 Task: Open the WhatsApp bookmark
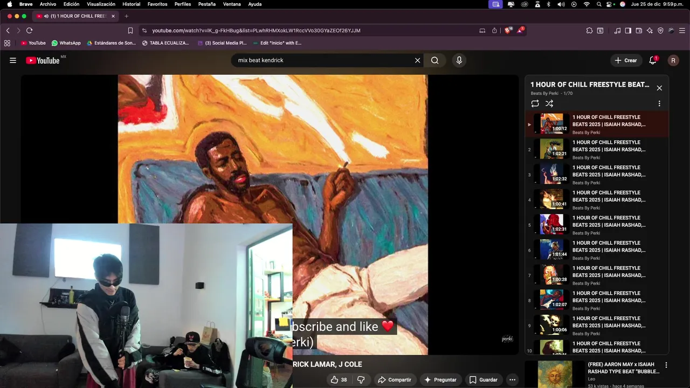click(66, 43)
